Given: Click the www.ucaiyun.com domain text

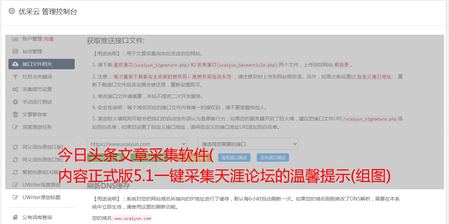Looking at the screenshot, I should click(133, 218).
